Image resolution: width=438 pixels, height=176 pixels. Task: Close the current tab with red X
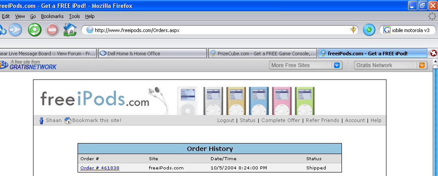click(x=433, y=53)
